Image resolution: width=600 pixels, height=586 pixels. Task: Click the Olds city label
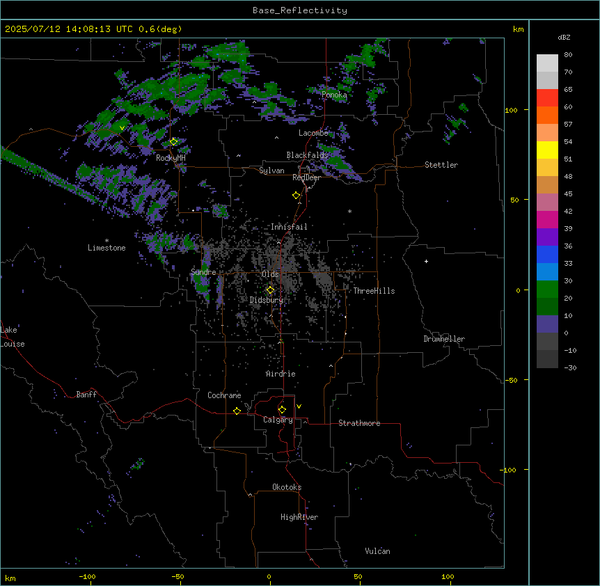tap(270, 274)
